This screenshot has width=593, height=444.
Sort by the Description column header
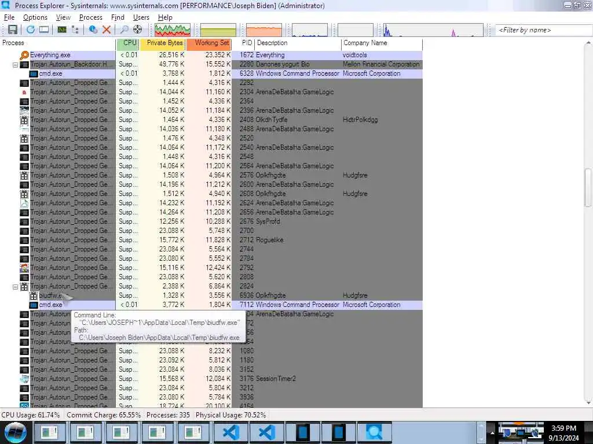(298, 43)
